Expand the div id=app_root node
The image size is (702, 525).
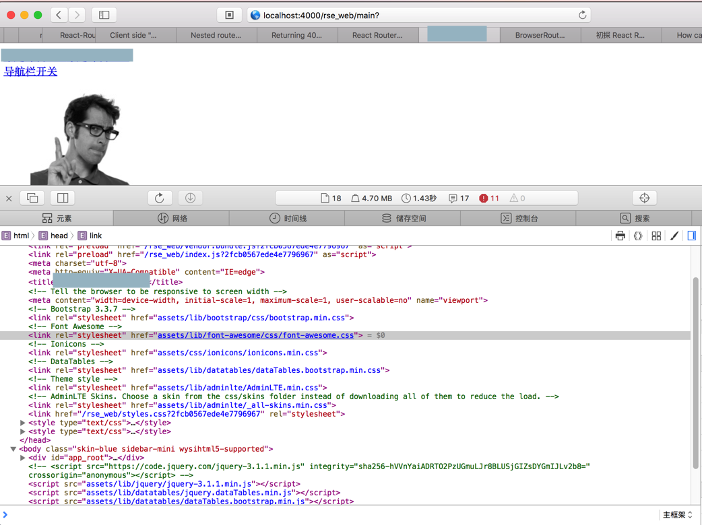(22, 458)
